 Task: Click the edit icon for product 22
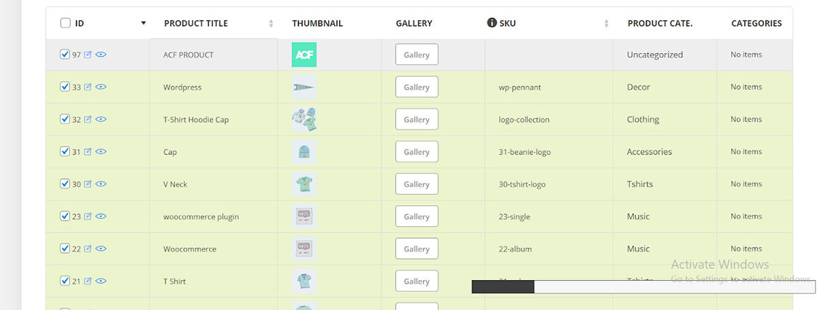88,249
